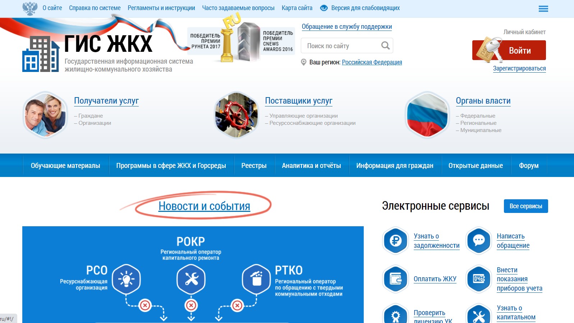The image size is (574, 323).
Task: Toggle version for visually impaired
Action: click(x=360, y=8)
